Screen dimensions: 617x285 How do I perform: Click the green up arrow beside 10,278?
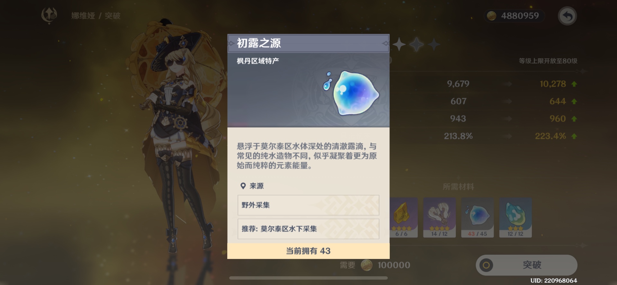point(574,84)
